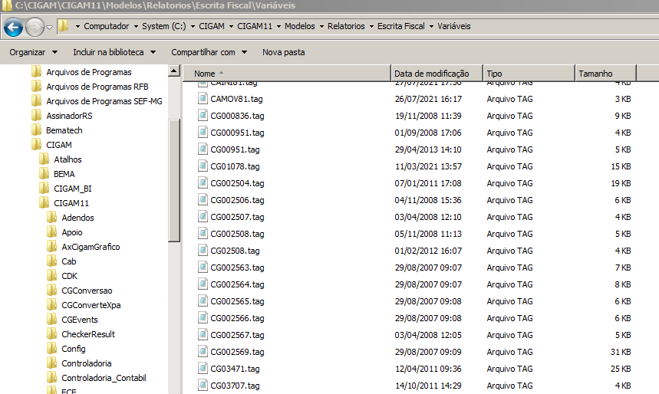Viewport: 659px width, 394px height.
Task: Open the CIGAM11 folder in tree
Action: (x=71, y=203)
